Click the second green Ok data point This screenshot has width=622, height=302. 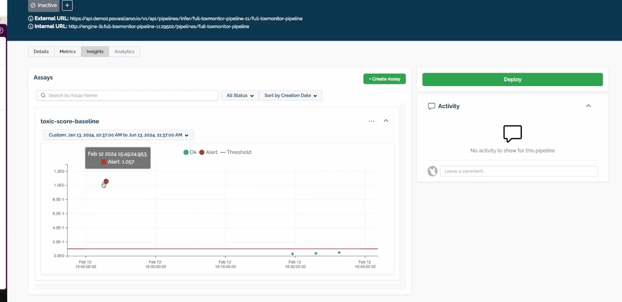pyautogui.click(x=316, y=253)
